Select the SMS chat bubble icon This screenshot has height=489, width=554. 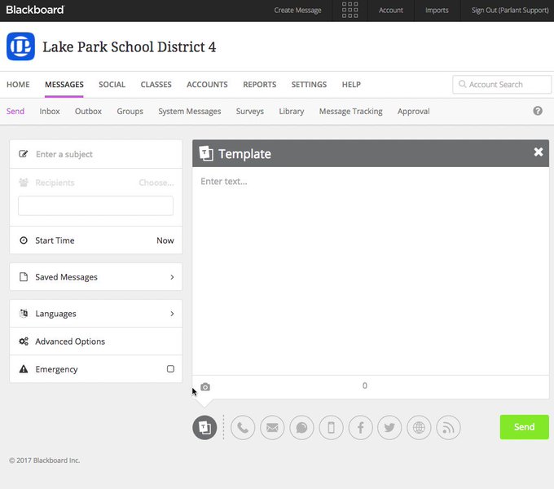pos(301,428)
